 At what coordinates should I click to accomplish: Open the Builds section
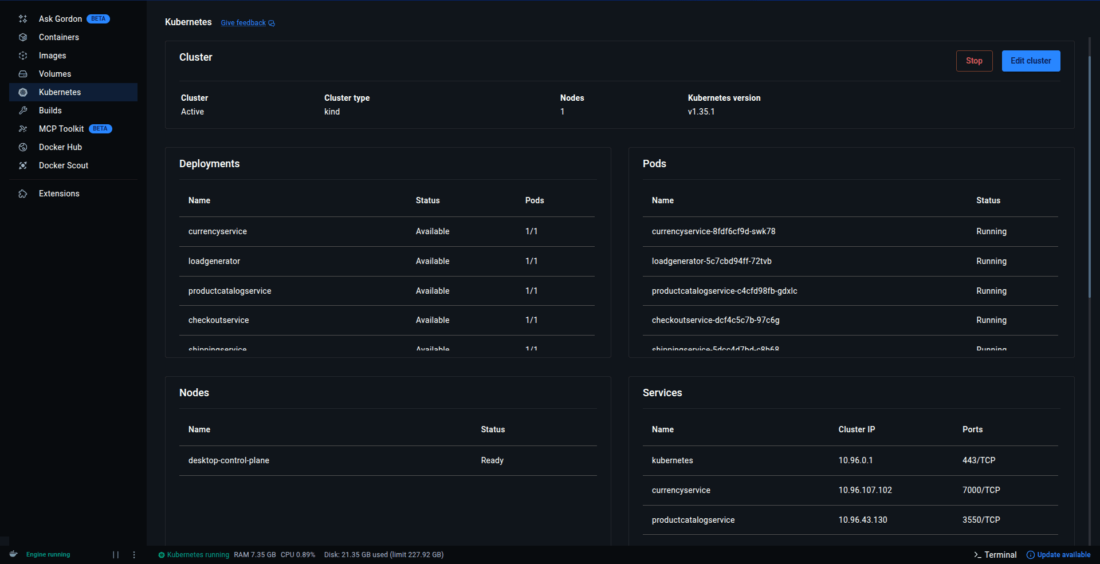[x=73, y=111]
